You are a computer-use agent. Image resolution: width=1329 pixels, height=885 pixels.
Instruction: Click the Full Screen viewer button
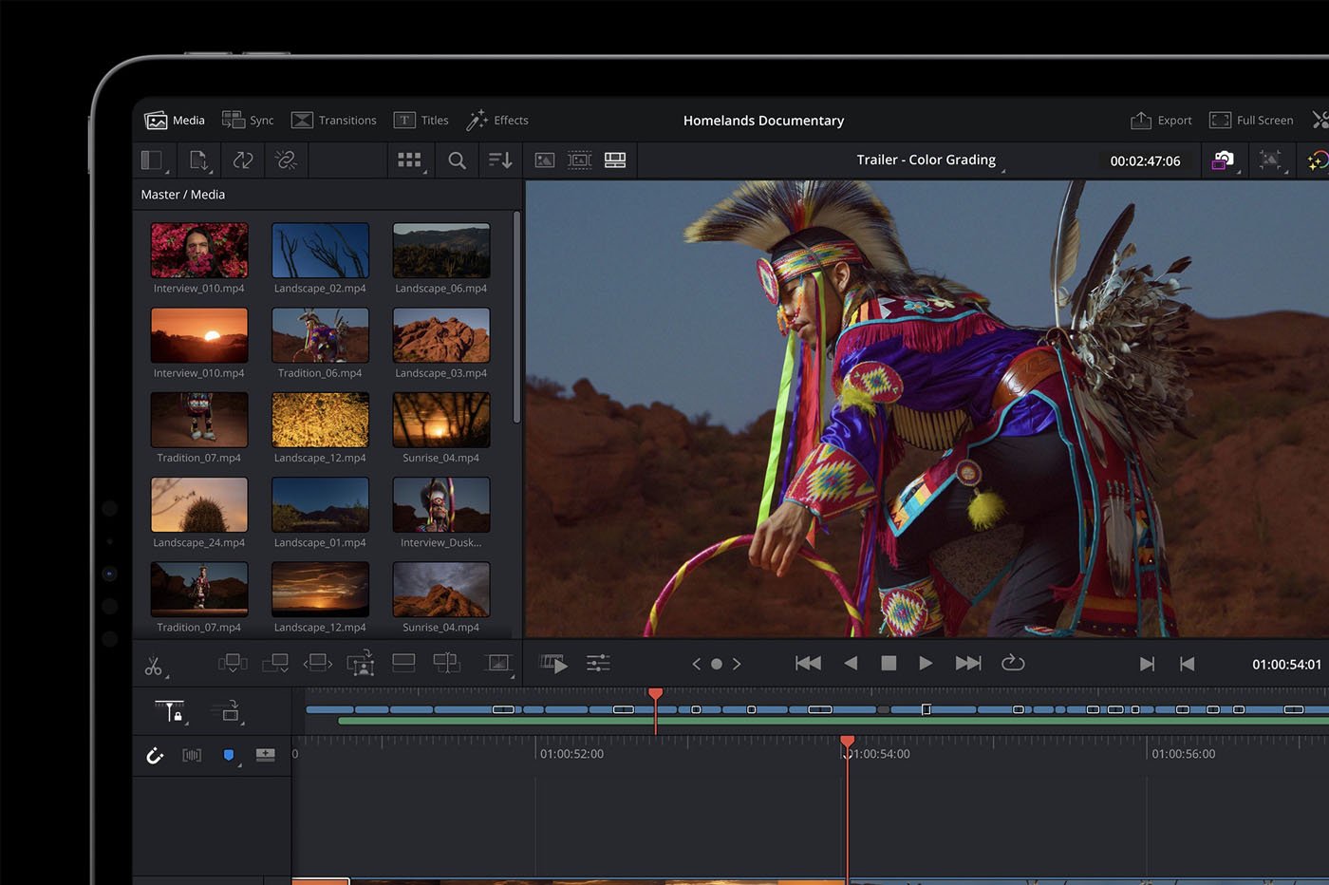[x=1251, y=121]
